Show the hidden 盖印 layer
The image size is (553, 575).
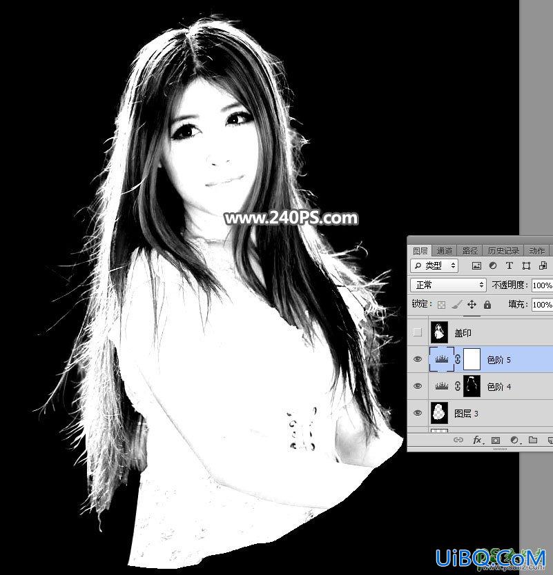(418, 332)
